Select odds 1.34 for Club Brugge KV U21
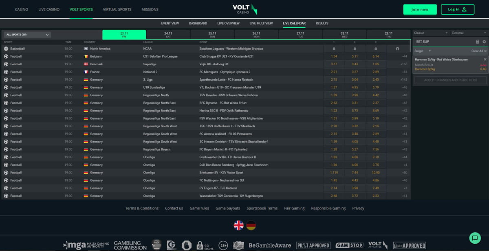Image resolution: width=489 pixels, height=251 pixels. pyautogui.click(x=334, y=56)
